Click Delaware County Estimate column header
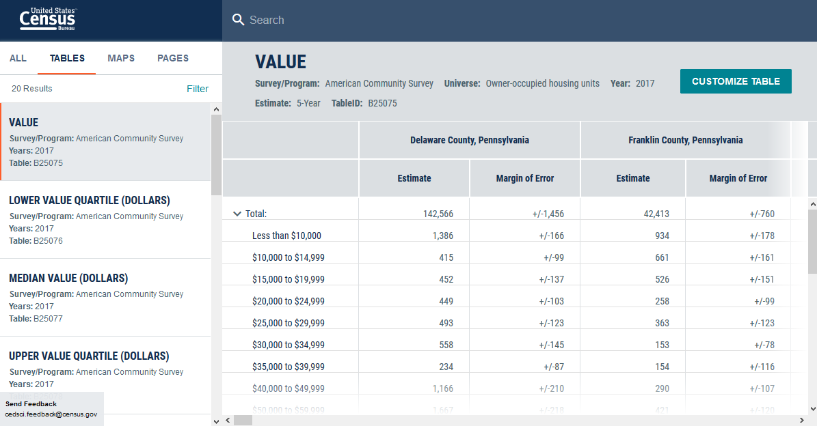 [414, 178]
